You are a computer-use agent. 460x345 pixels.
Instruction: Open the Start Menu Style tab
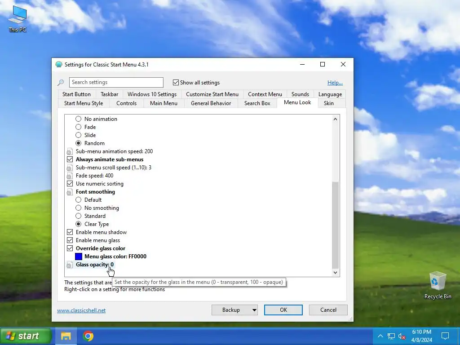click(84, 103)
